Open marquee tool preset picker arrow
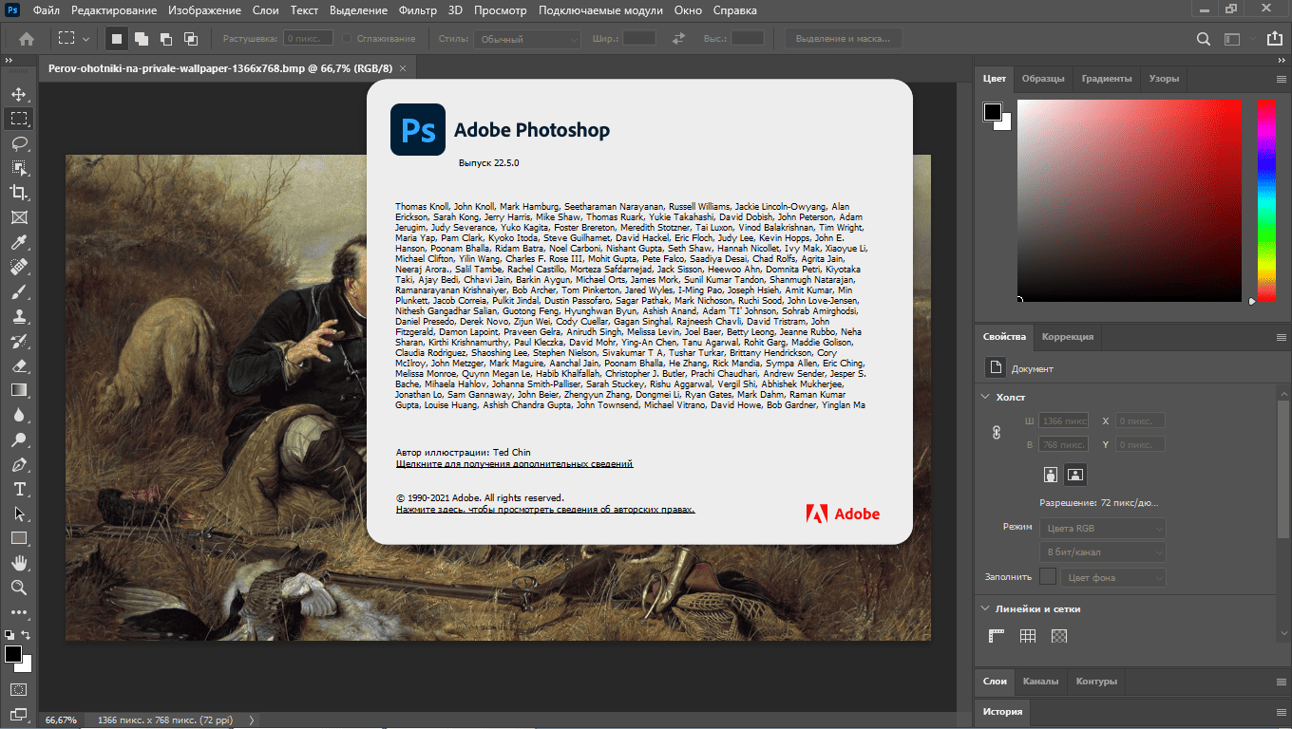This screenshot has width=1292, height=729. (86, 39)
